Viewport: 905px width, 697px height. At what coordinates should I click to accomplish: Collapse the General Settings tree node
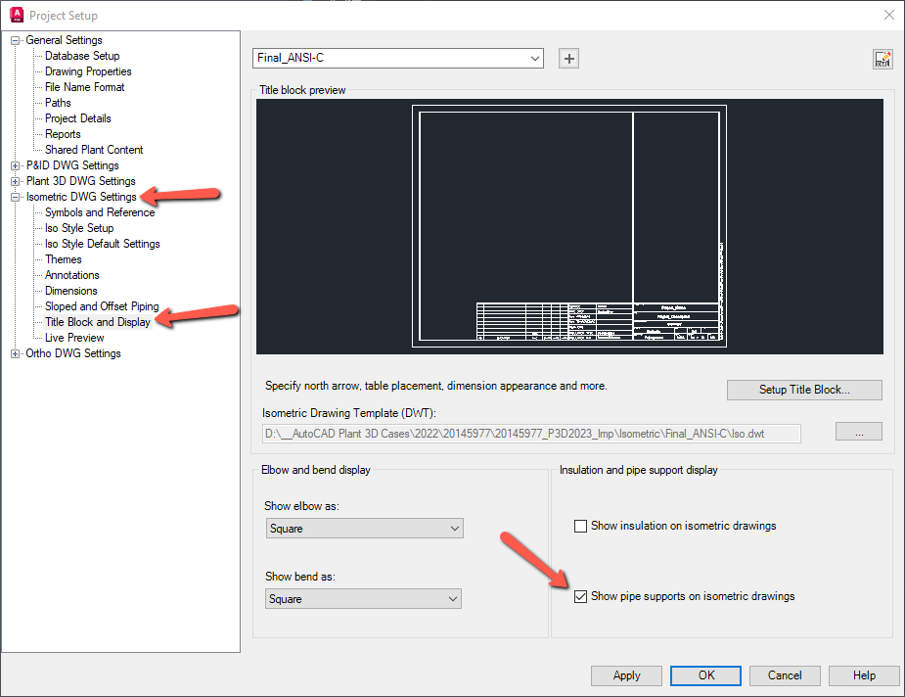point(14,39)
